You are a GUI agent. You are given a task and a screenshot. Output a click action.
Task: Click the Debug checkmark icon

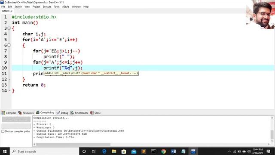coord(58,113)
